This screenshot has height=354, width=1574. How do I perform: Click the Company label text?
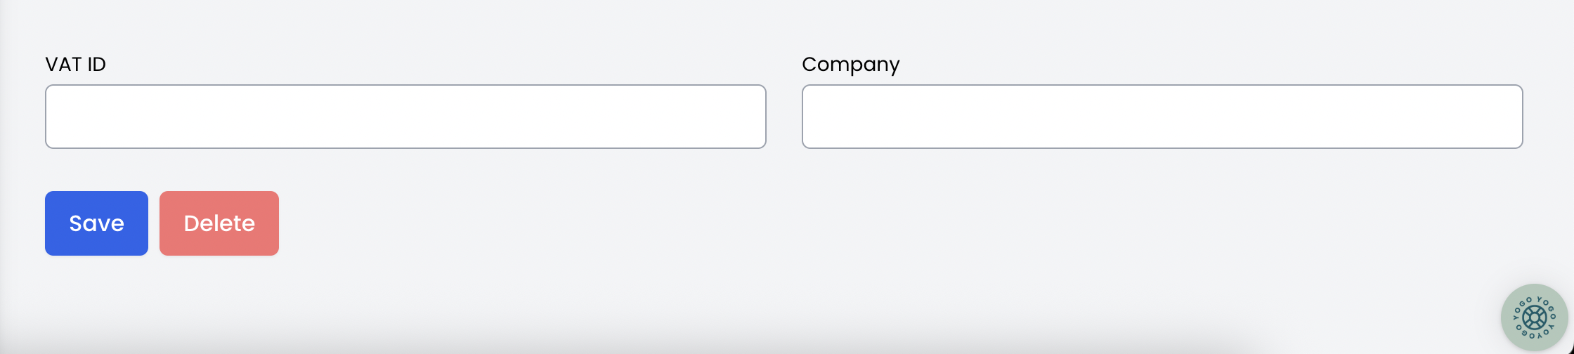(850, 65)
